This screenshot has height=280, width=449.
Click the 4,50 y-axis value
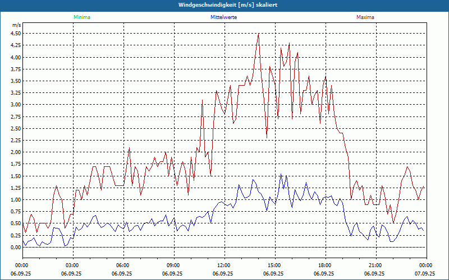(16, 34)
